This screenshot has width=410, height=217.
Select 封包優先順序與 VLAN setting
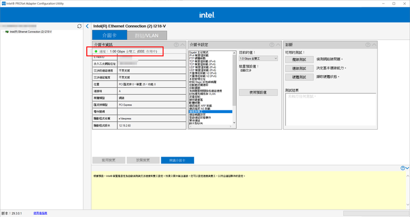[202, 94]
